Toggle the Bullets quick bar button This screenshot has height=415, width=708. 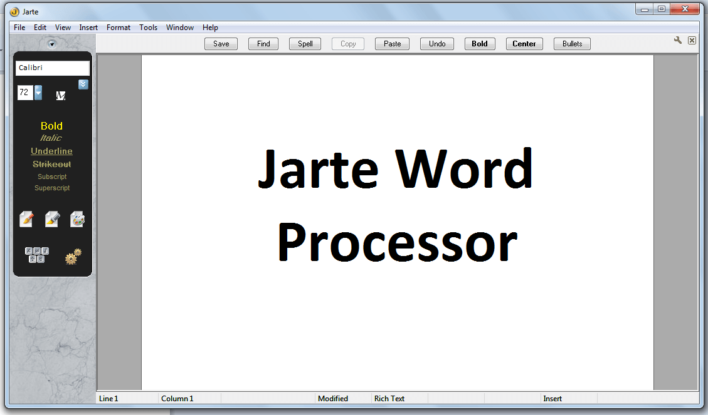click(x=572, y=44)
